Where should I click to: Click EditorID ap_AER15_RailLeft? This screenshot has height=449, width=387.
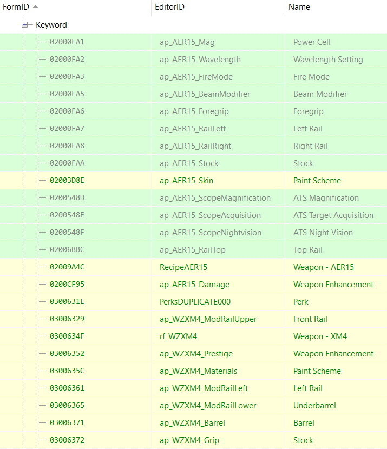tap(193, 129)
